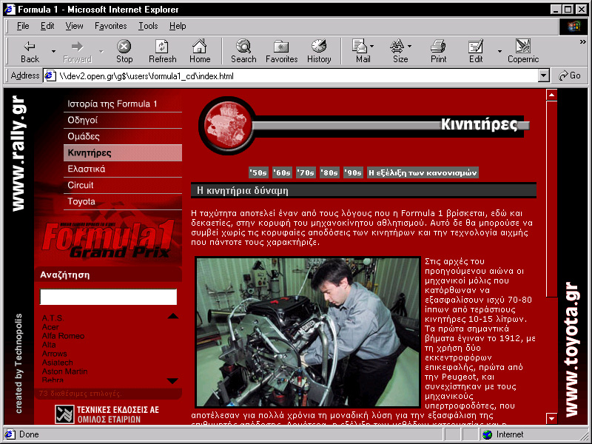The width and height of the screenshot is (592, 444).
Task: Go to the Home page icon
Action: [200, 51]
